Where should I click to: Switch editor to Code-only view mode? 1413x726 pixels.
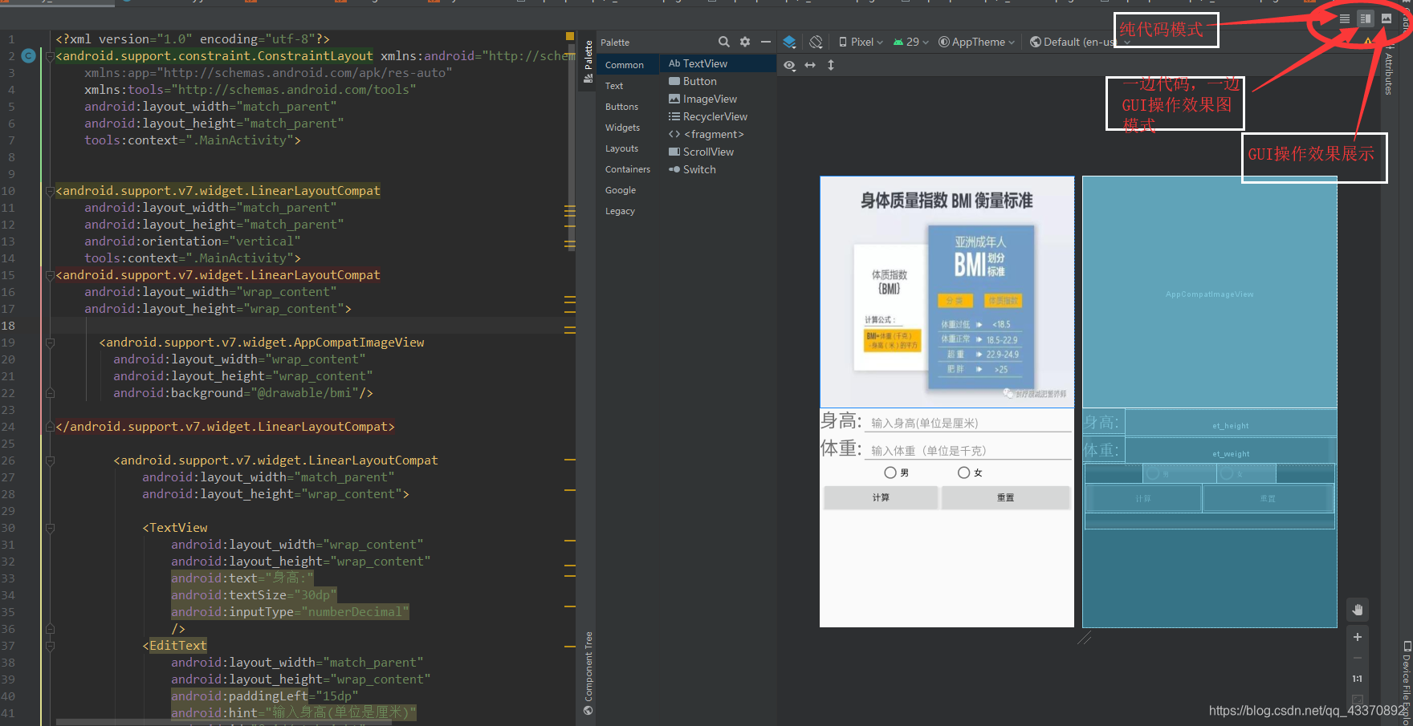click(1345, 18)
